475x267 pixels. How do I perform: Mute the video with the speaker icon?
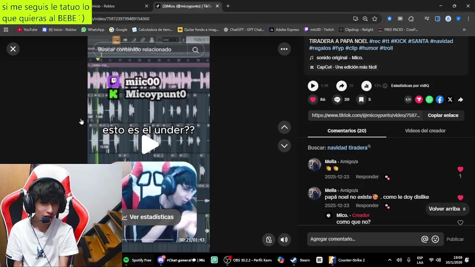[284, 240]
